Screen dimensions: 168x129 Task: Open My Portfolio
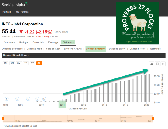(x=22, y=12)
